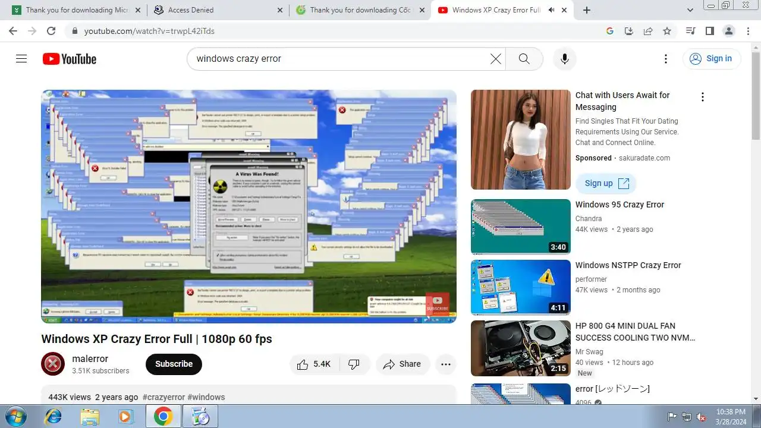Open the taskbar clock and date
761x428 pixels.
coord(731,416)
